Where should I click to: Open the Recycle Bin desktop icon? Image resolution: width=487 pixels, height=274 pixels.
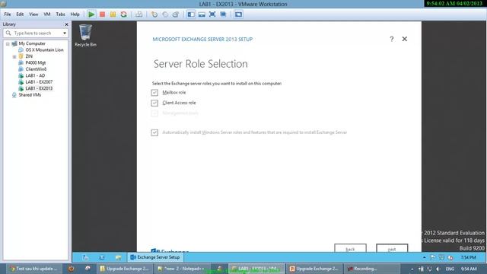click(85, 36)
